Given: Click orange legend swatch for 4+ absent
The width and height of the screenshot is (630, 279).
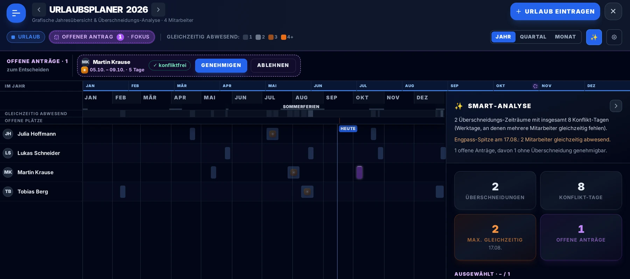Looking at the screenshot, I should [x=283, y=37].
